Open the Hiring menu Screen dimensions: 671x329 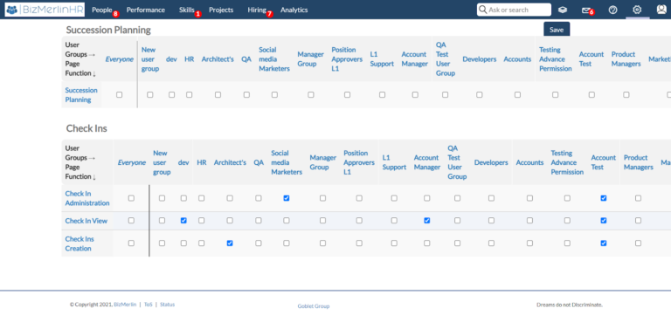[x=257, y=10]
